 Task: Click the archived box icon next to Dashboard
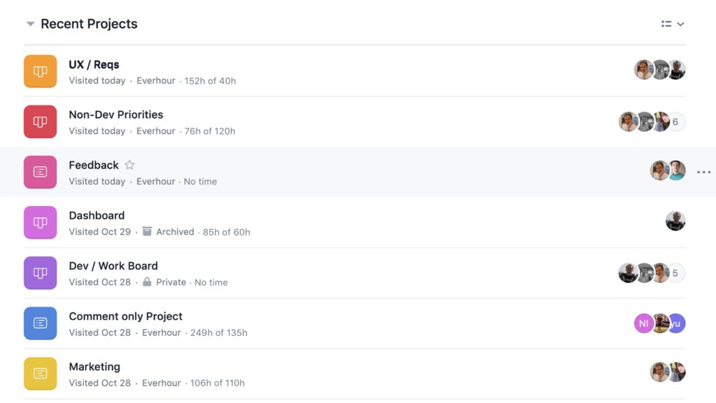tap(147, 232)
